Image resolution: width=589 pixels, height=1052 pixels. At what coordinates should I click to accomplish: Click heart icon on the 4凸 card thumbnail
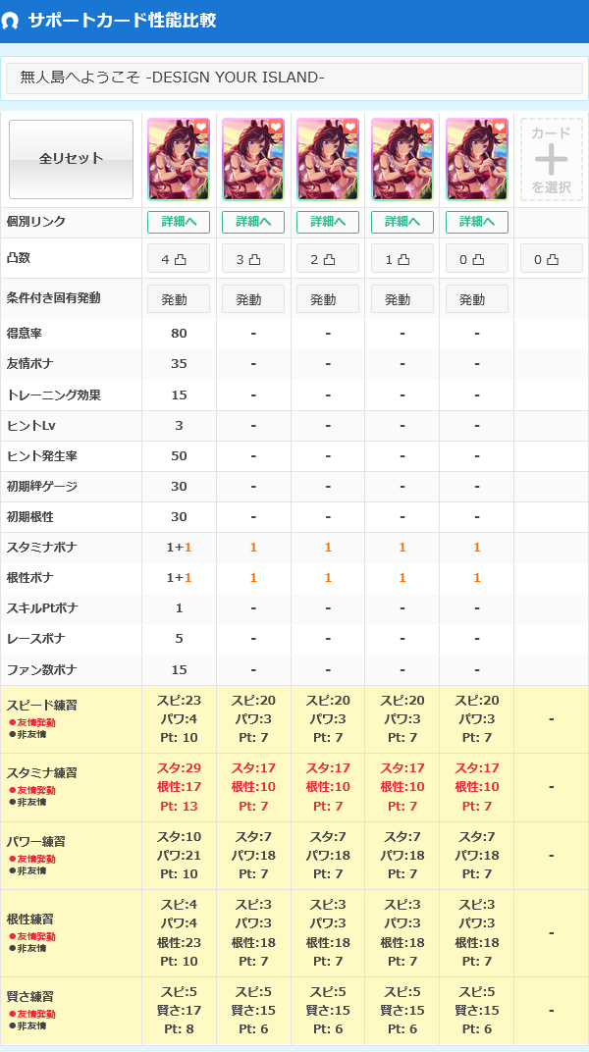(200, 127)
